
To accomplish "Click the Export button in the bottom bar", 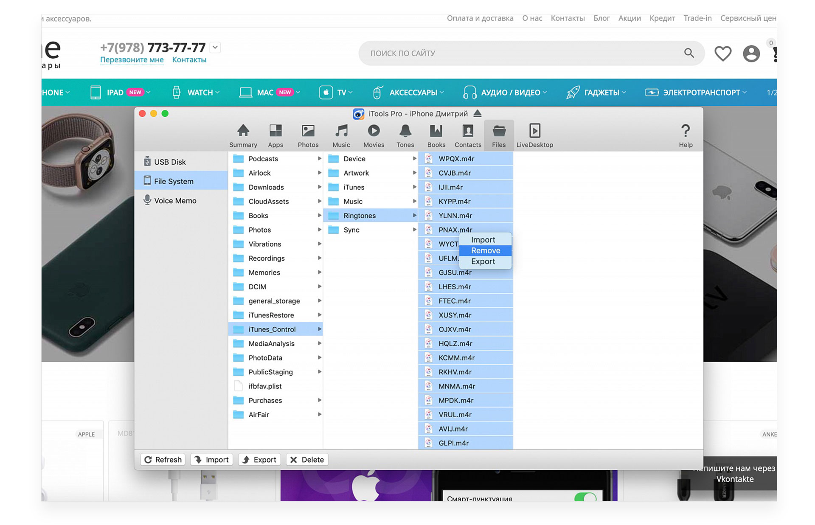I will pos(259,459).
